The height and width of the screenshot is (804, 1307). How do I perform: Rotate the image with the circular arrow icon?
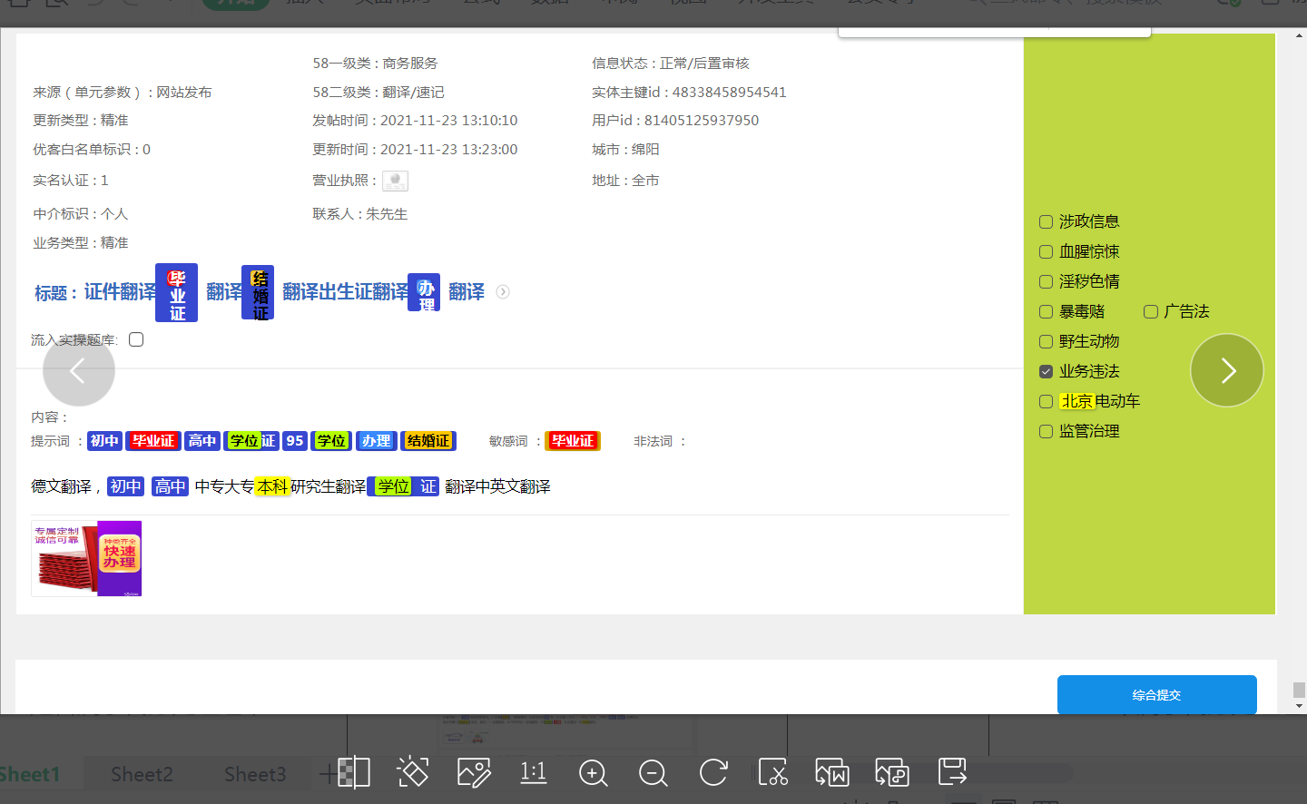[x=713, y=772]
